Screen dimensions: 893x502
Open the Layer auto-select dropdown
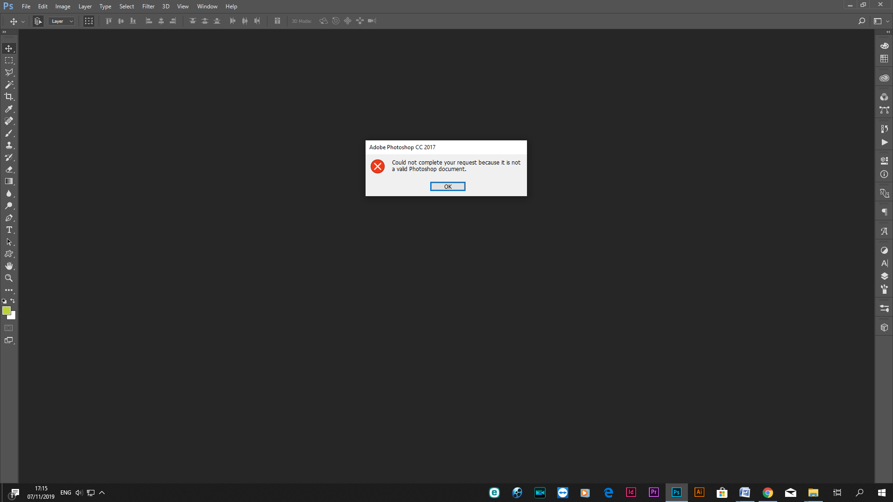click(x=61, y=21)
